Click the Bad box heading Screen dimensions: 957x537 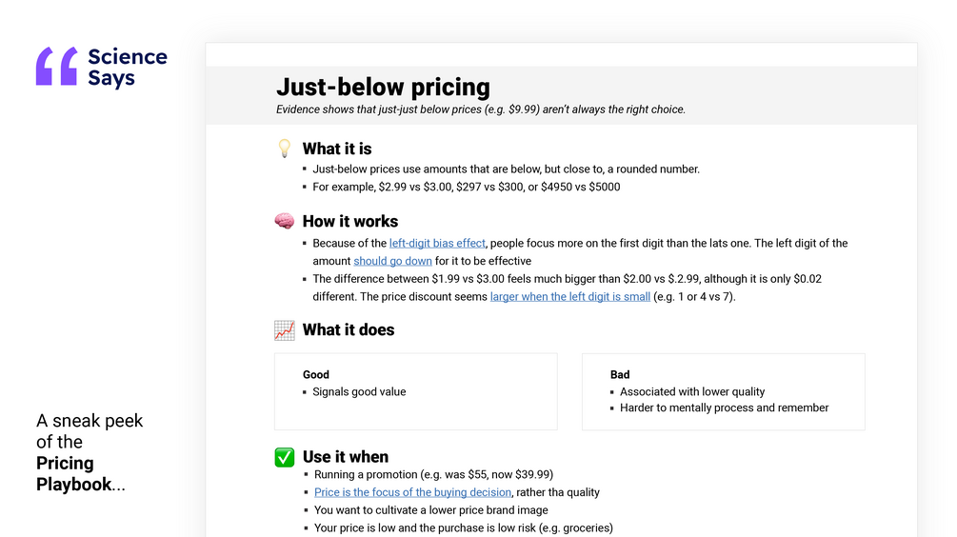(x=620, y=375)
